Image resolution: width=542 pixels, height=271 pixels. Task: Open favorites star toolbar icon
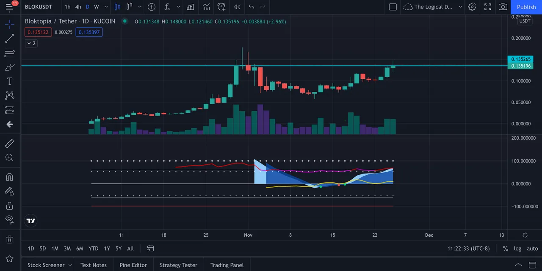pos(9,258)
